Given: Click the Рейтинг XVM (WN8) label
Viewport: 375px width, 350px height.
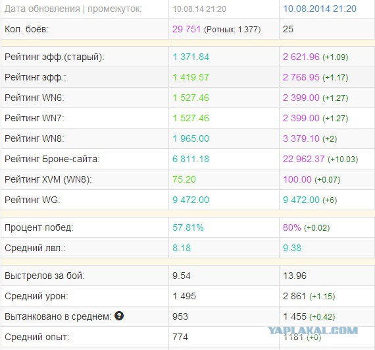Looking at the screenshot, I should (x=48, y=179).
